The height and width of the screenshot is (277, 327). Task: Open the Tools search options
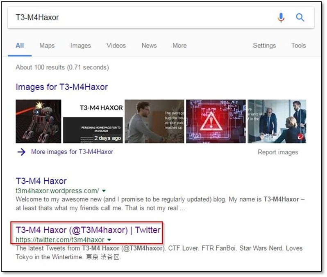pos(298,46)
